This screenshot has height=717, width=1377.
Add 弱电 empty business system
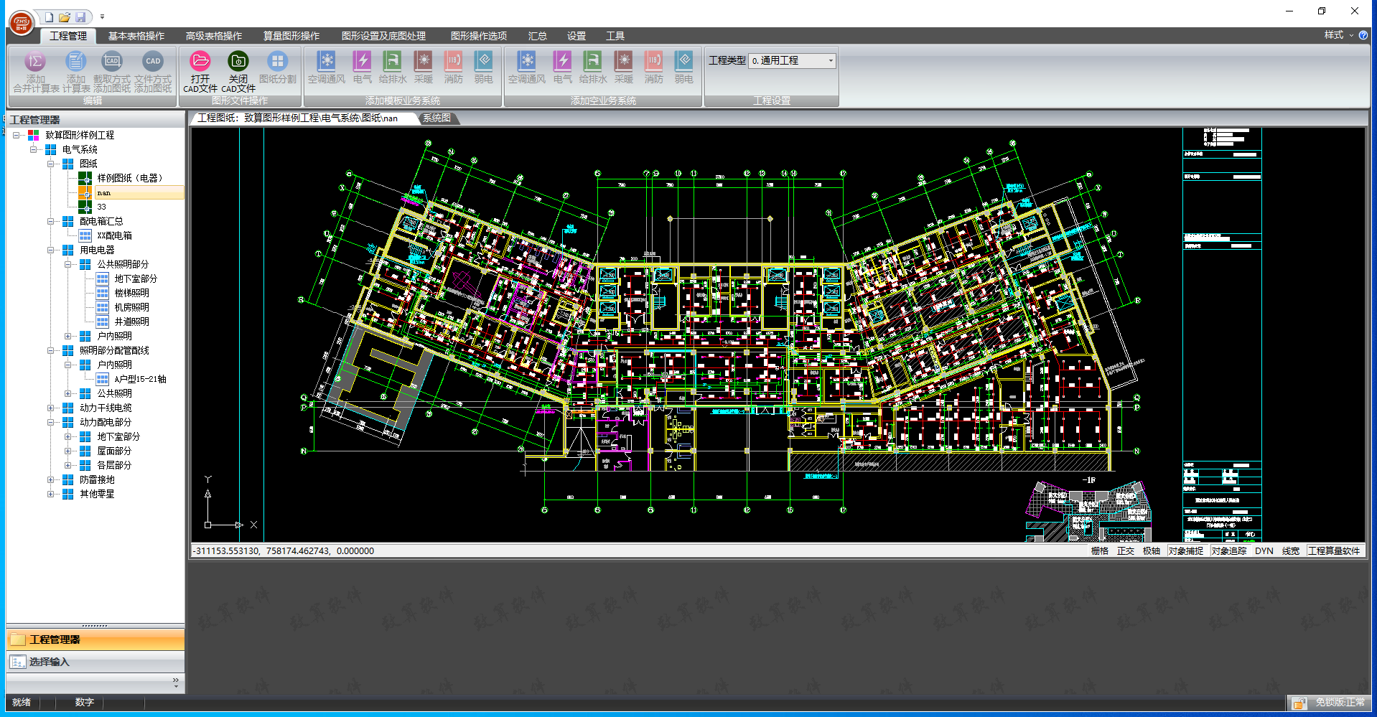684,67
